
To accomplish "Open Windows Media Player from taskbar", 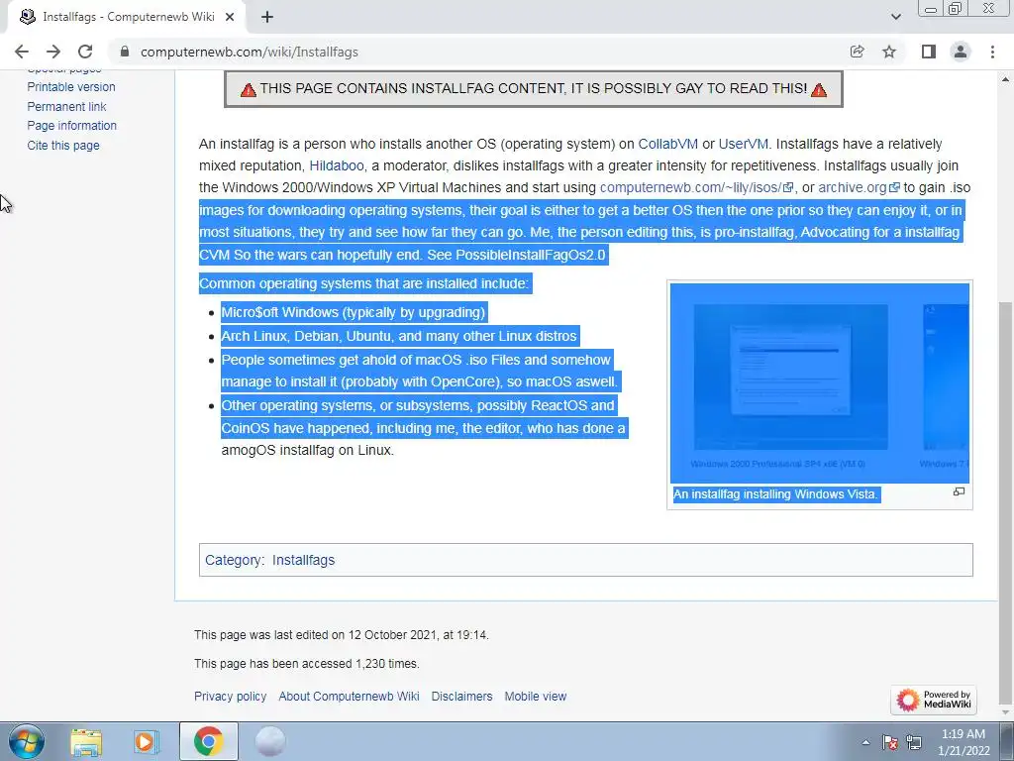I will tap(147, 742).
